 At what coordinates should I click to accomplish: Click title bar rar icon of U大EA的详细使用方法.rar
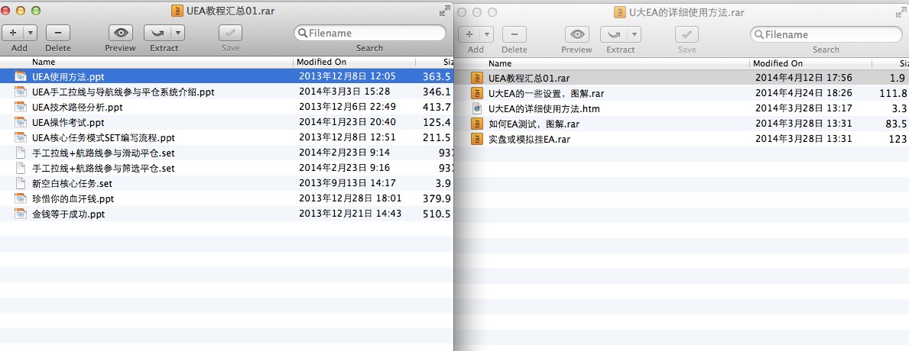coord(619,12)
